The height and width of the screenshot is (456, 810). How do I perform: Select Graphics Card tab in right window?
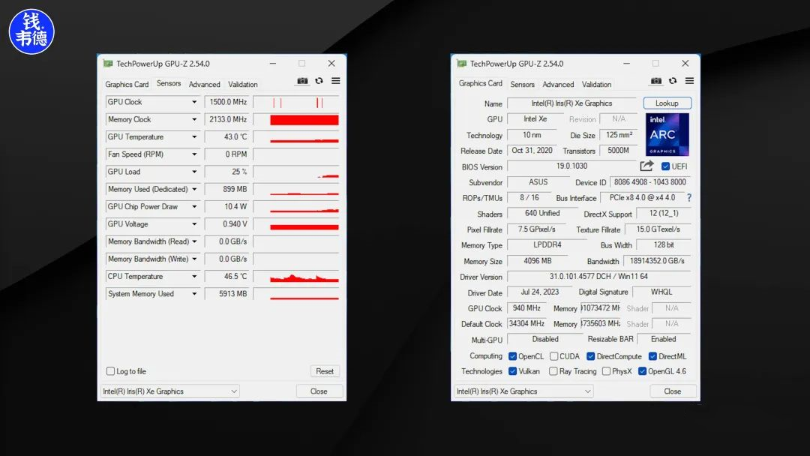click(481, 83)
